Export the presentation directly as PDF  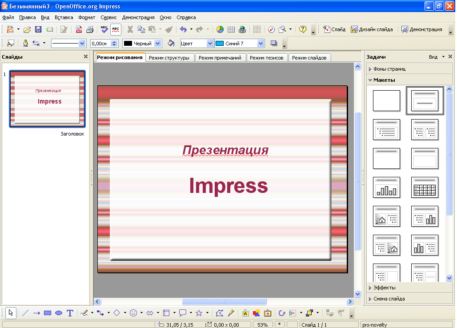click(79, 30)
